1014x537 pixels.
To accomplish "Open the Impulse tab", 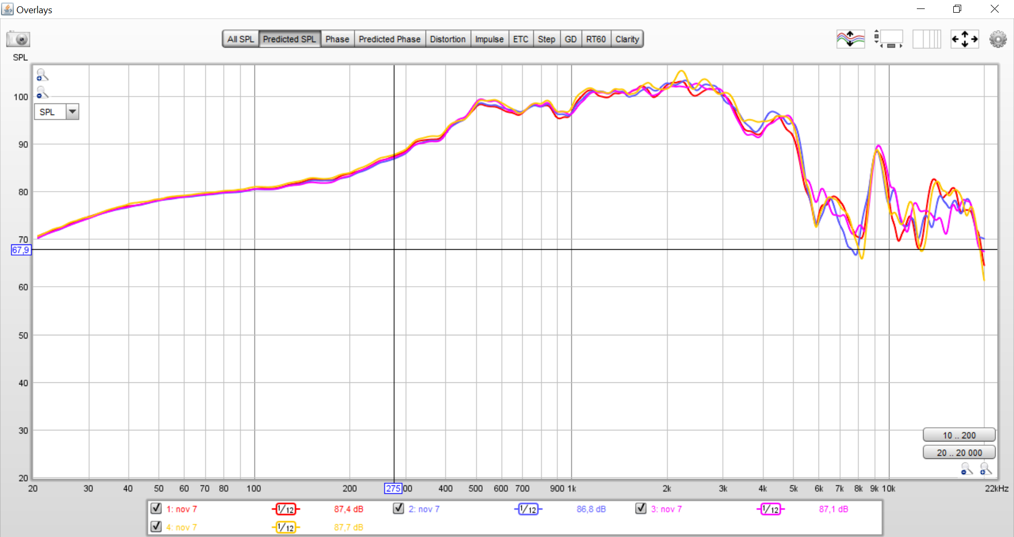I will click(x=490, y=39).
